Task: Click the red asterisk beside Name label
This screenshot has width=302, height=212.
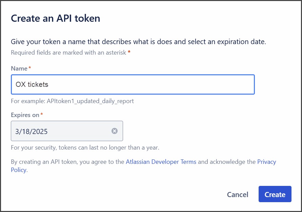Action: 30,68
